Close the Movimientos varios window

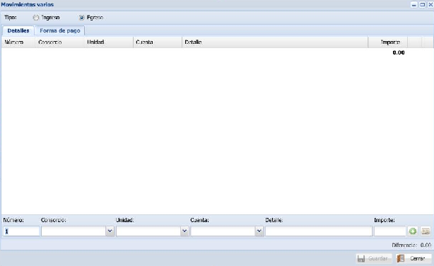(x=430, y=4)
